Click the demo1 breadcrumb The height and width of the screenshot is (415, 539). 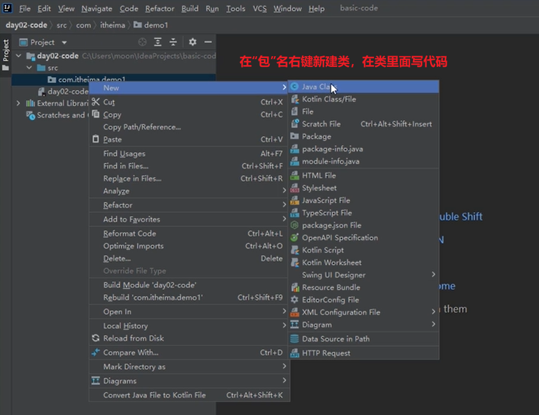coord(151,25)
